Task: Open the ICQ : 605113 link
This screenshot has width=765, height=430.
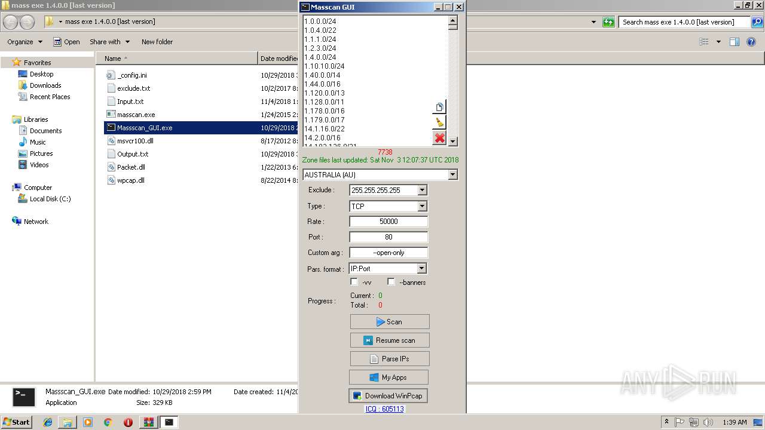Action: tap(384, 409)
